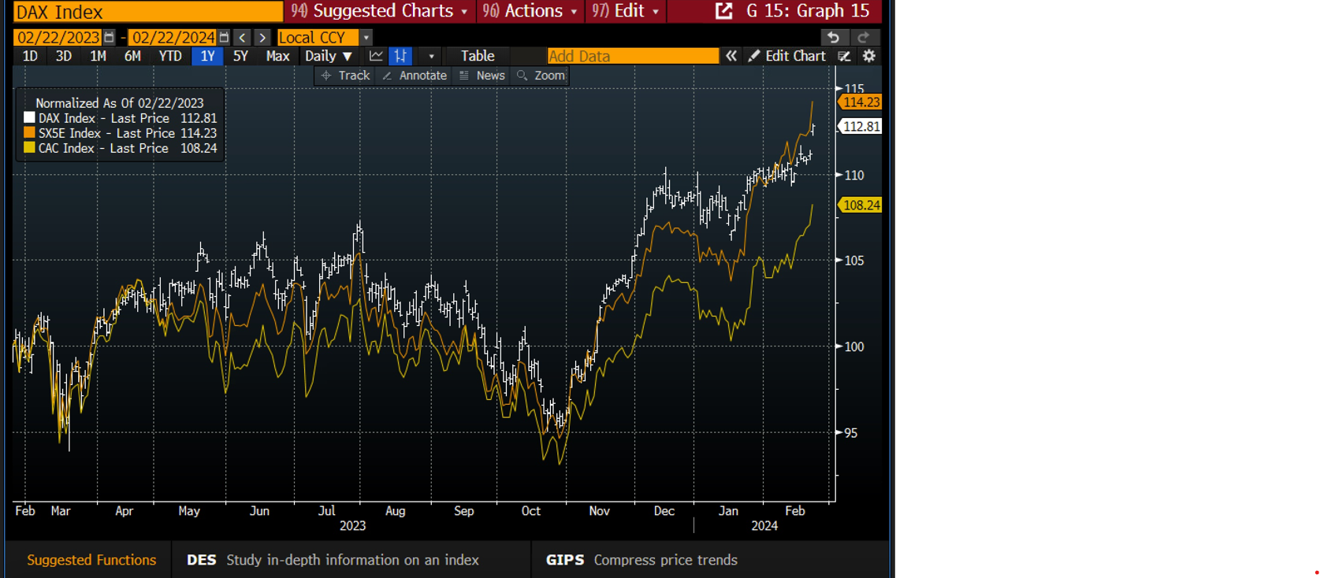Screen dimensions: 1320x578
Task: Collapse panel with double-chevron icon
Action: click(731, 56)
